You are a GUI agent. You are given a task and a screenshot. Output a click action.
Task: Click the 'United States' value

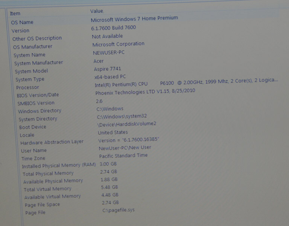113,132
